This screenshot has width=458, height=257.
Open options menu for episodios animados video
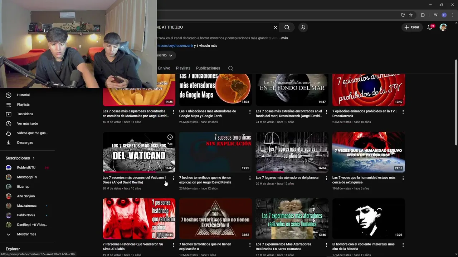403,112
